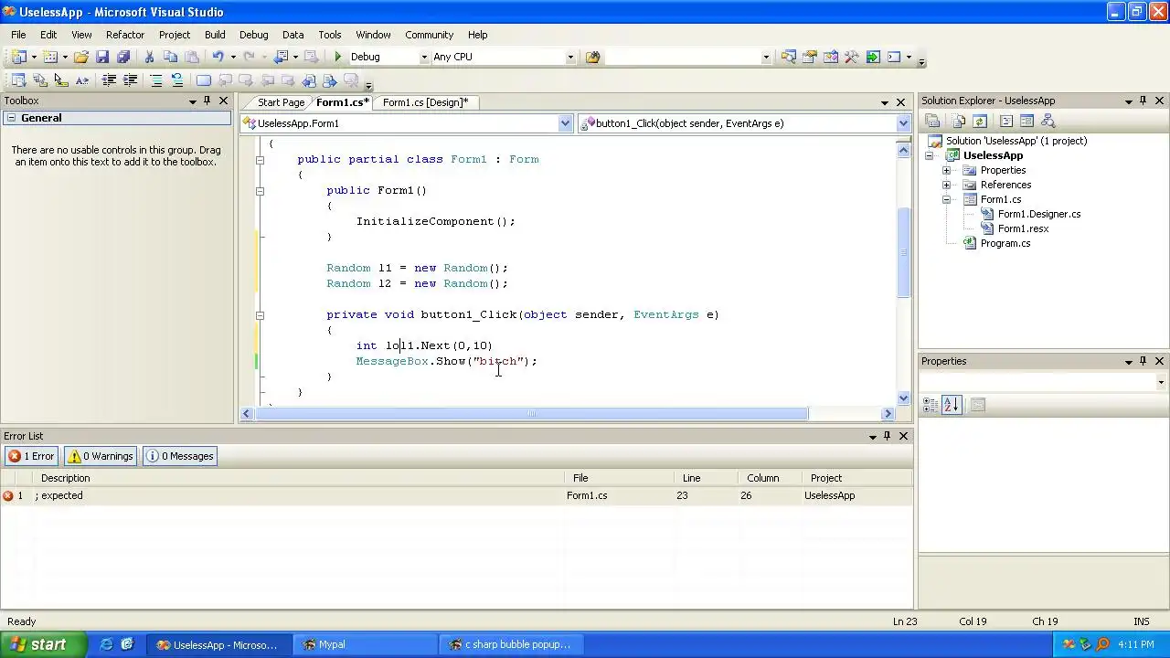1170x658 pixels.
Task: Open the File menu
Action: (x=18, y=35)
